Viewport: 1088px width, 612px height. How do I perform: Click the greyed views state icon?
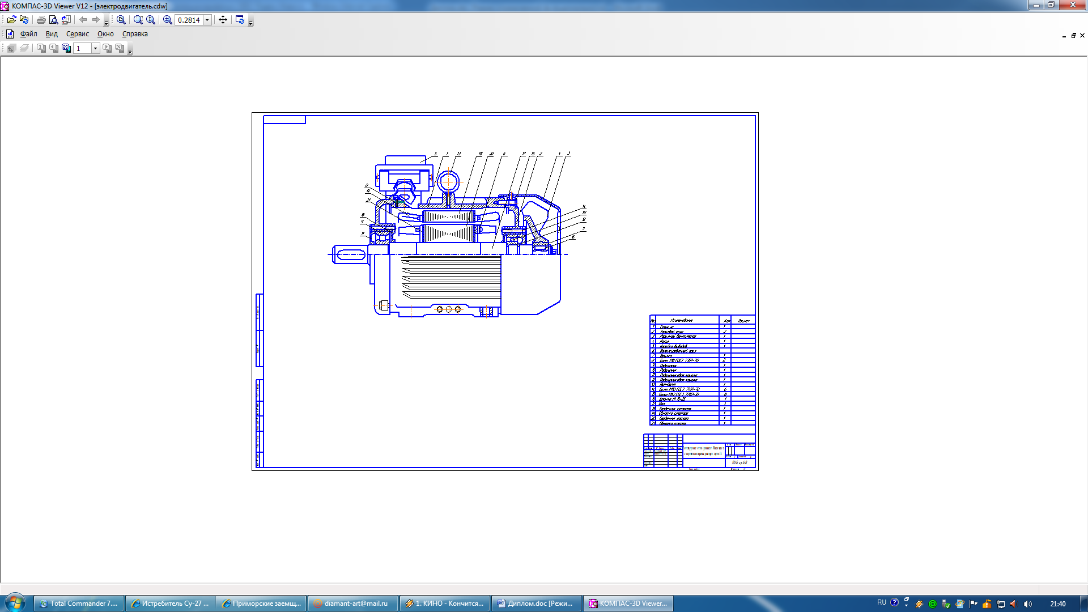pos(11,48)
